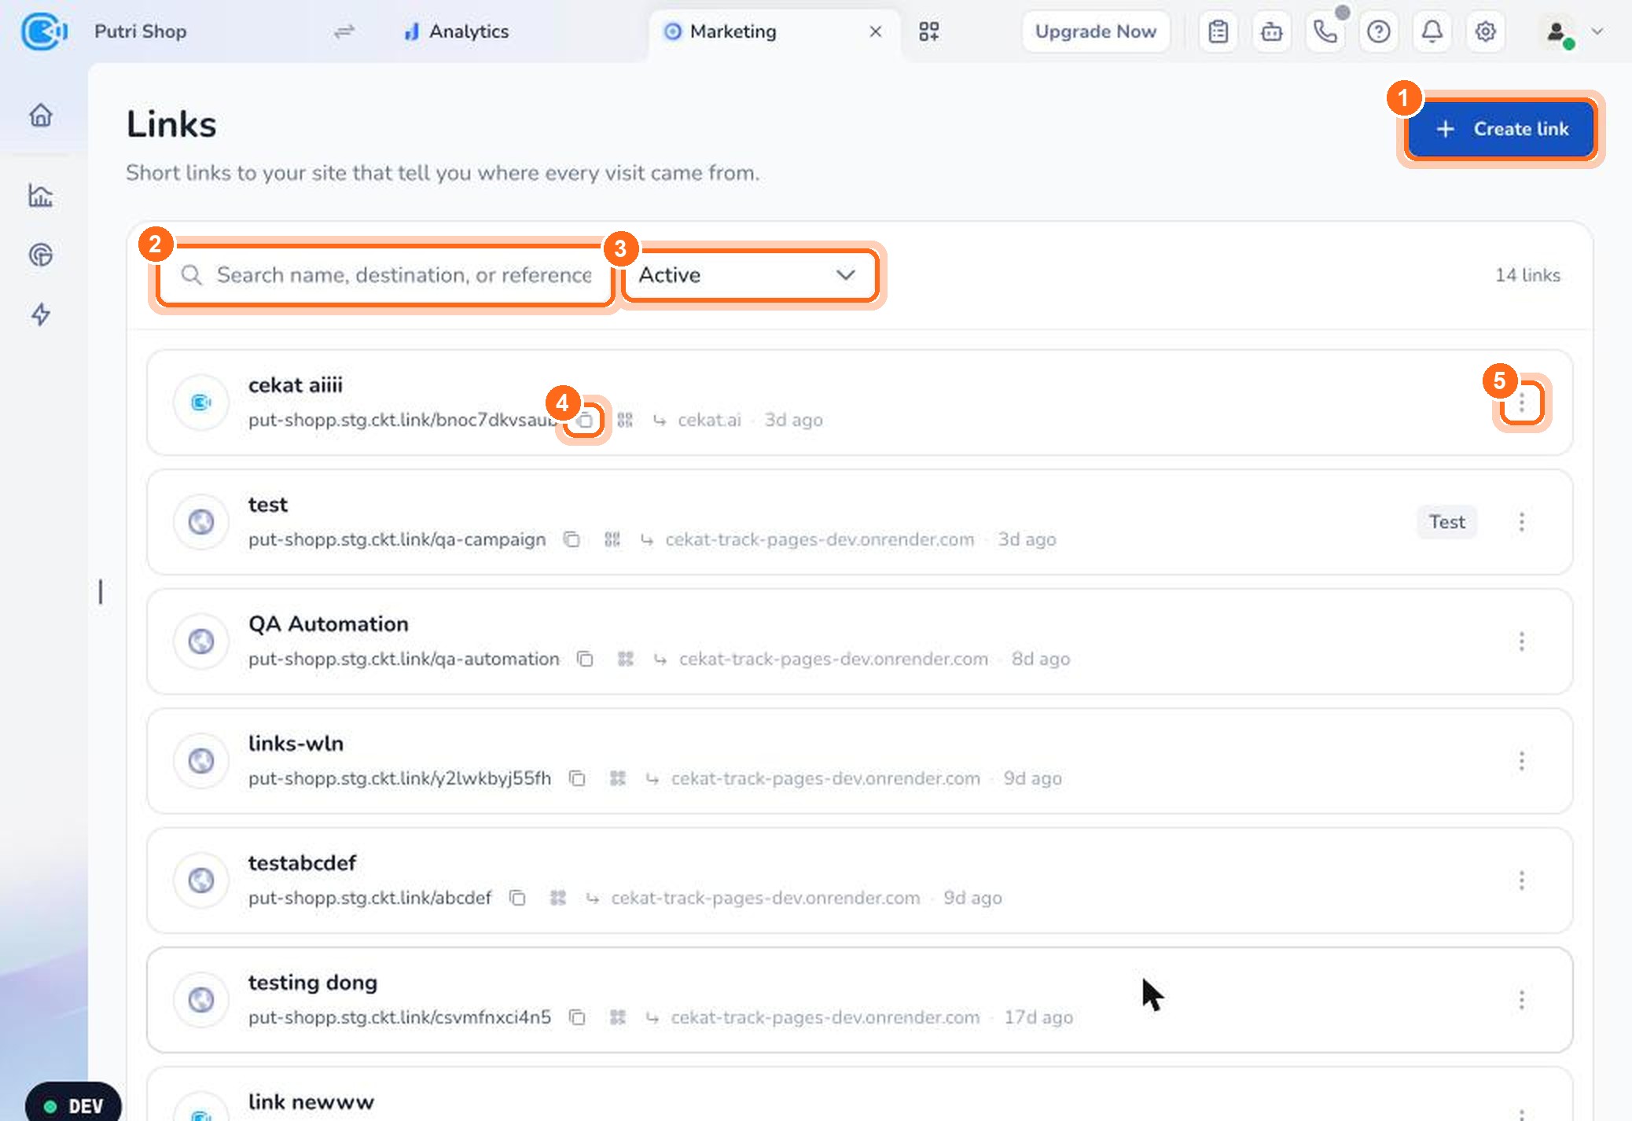1632x1121 pixels.
Task: Open more options for testing dong
Action: [x=1521, y=1000]
